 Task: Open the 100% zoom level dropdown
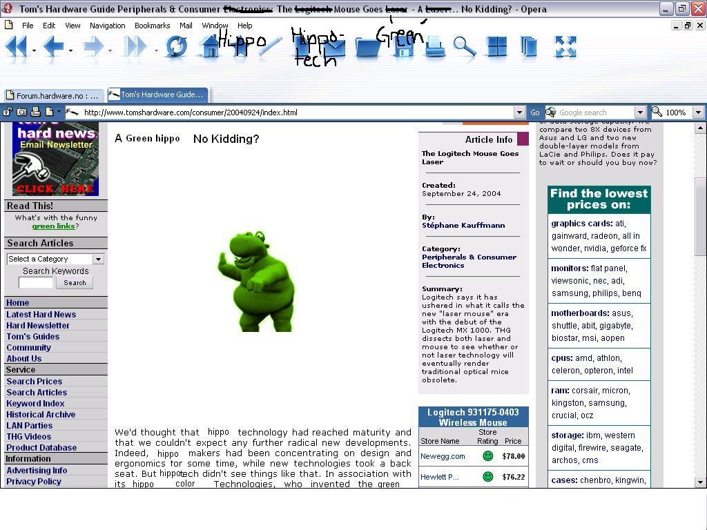[x=698, y=112]
